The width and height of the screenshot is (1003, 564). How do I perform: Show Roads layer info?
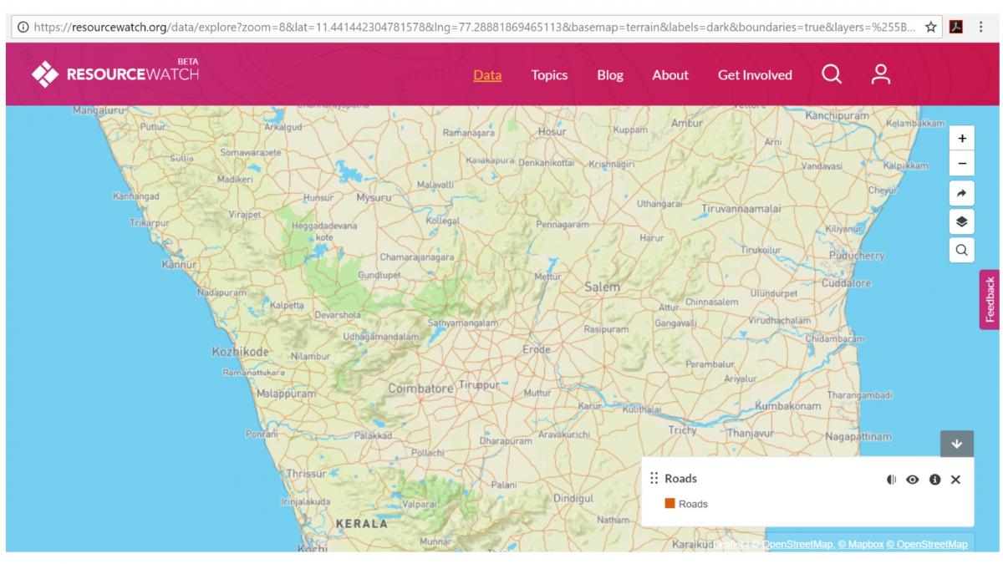(x=934, y=480)
